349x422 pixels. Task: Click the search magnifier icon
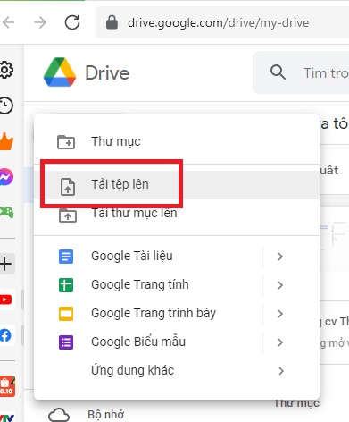click(278, 72)
